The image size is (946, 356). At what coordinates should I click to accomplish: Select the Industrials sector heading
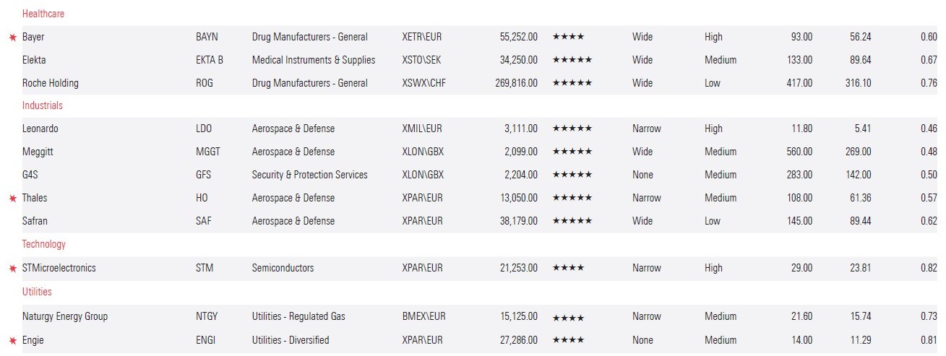[x=43, y=105]
